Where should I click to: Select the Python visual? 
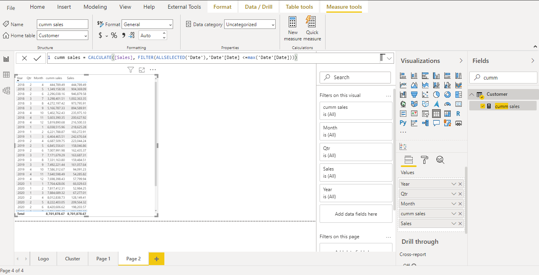pyautogui.click(x=403, y=123)
